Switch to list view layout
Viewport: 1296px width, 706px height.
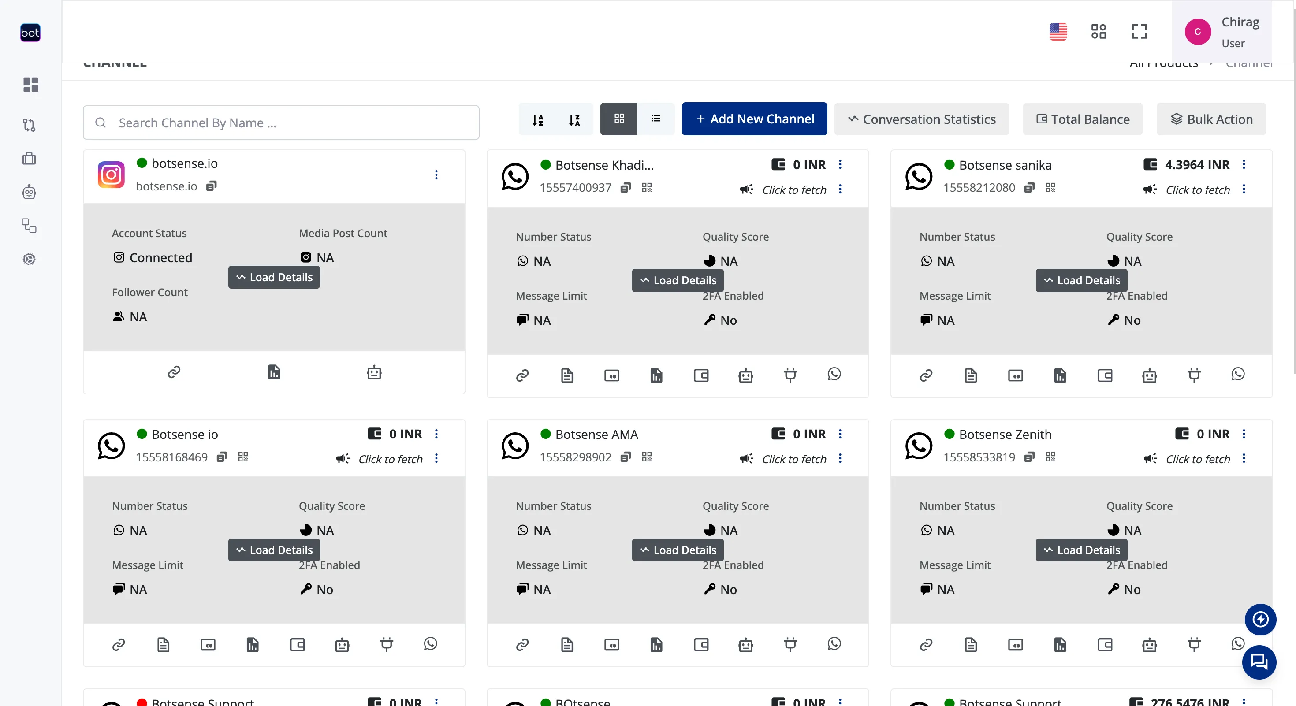pos(656,119)
